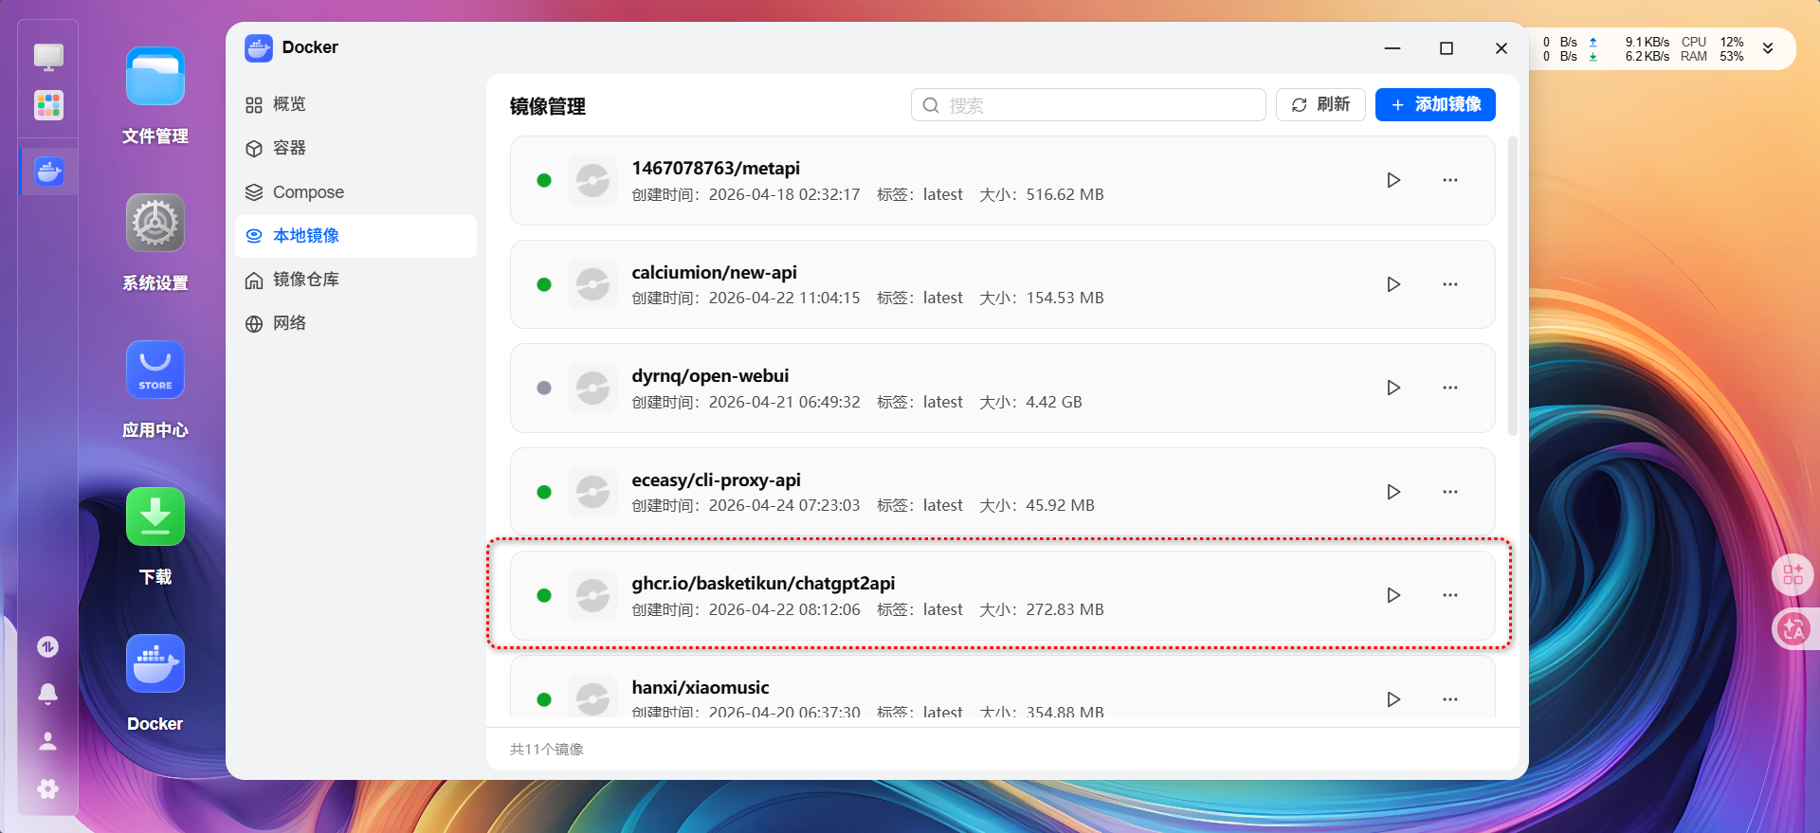1820x833 pixels.
Task: Click the 4.42 GB size value
Action: point(1054,402)
